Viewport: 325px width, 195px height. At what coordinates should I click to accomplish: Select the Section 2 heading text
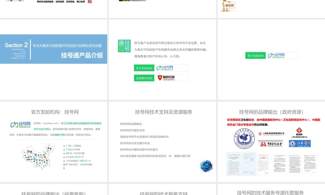click(x=16, y=45)
